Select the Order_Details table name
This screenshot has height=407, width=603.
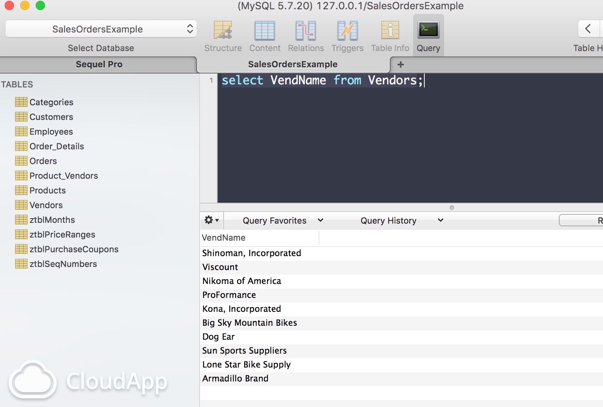click(57, 146)
